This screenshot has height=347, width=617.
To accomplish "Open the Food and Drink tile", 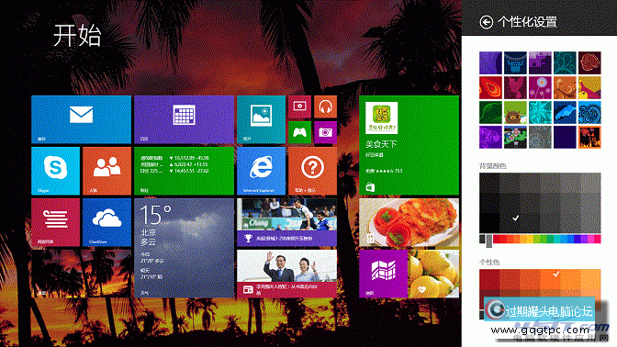I will point(409,222).
